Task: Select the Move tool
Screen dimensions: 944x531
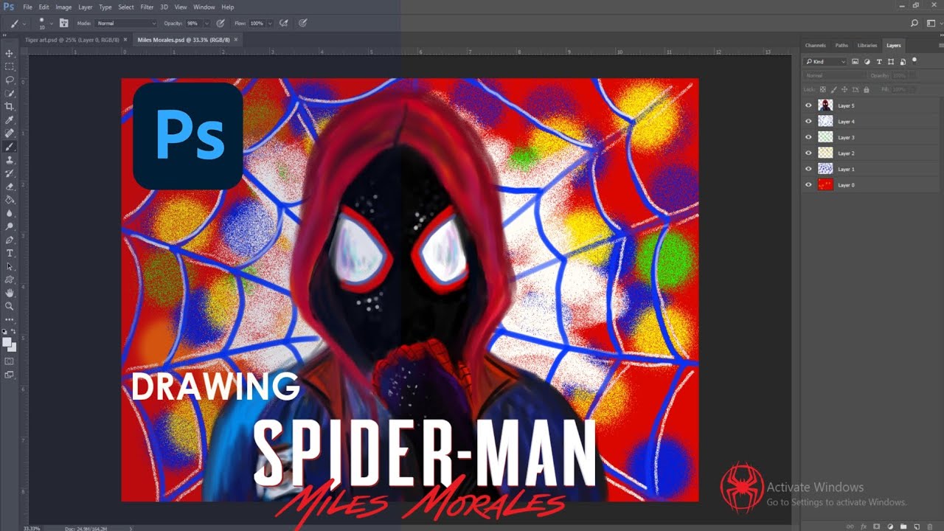Action: pyautogui.click(x=10, y=54)
